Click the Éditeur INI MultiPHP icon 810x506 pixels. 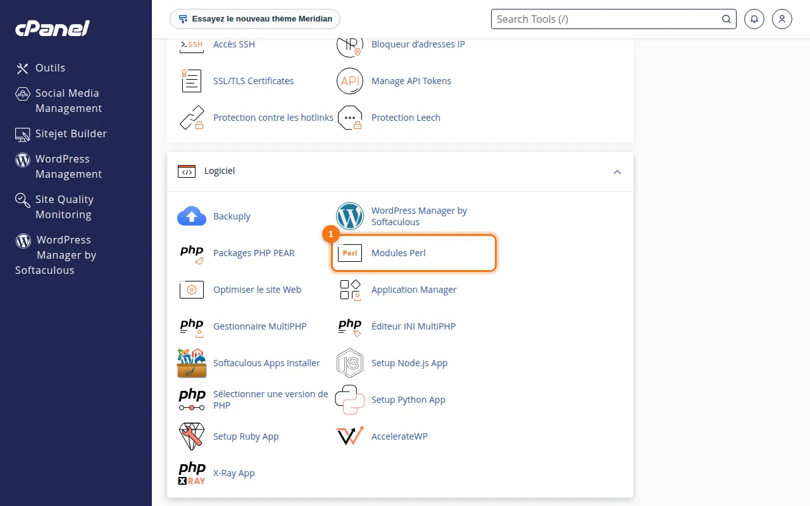(x=350, y=326)
